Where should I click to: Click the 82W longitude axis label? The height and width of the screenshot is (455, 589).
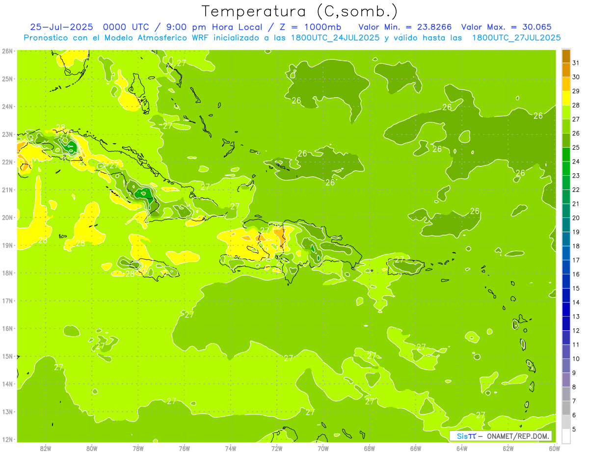(45, 448)
